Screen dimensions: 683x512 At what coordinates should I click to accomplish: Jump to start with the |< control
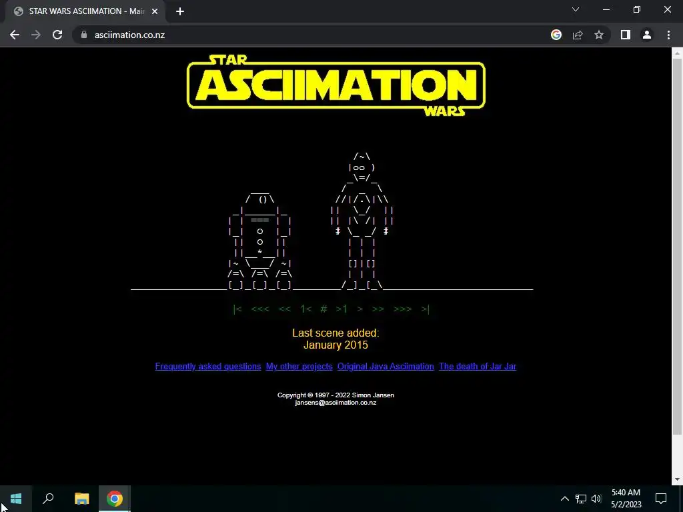point(237,309)
